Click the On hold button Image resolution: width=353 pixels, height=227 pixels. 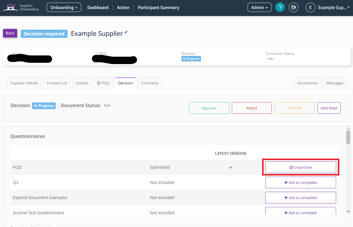pyautogui.click(x=294, y=108)
